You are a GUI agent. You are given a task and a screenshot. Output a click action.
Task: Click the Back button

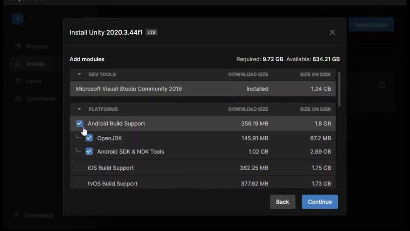[x=283, y=202]
